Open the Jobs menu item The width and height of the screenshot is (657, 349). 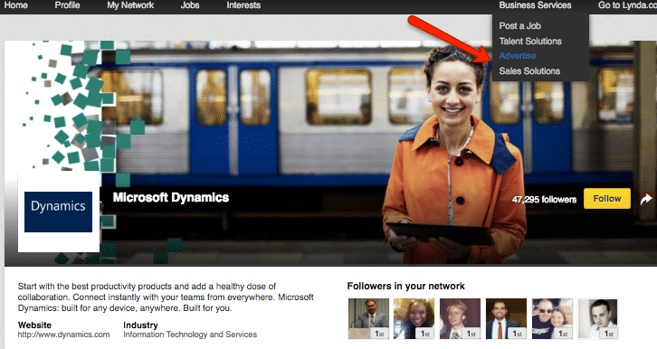pyautogui.click(x=190, y=5)
